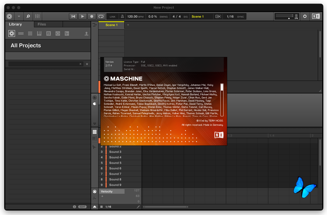Select the FX effects filter icon

click(x=48, y=34)
